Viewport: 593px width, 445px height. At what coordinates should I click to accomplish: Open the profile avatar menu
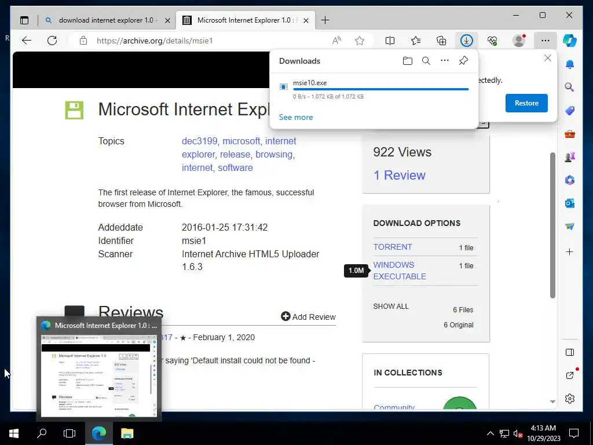tap(519, 41)
